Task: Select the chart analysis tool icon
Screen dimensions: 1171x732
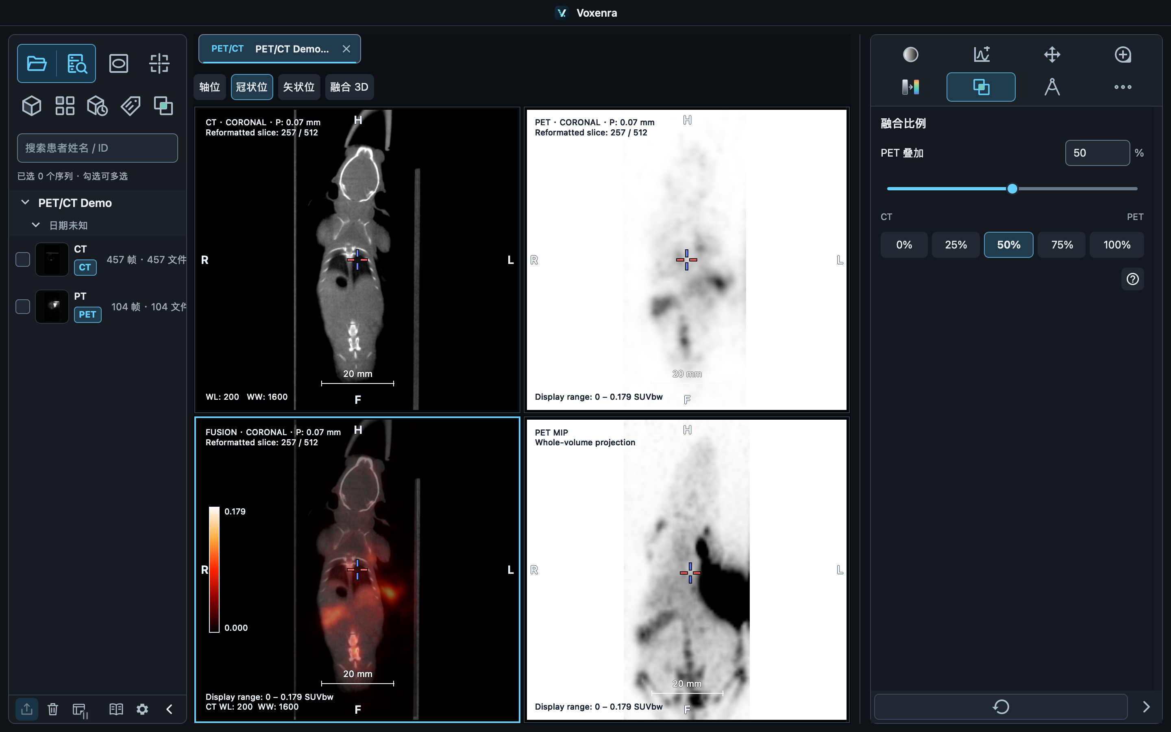Action: (981, 54)
